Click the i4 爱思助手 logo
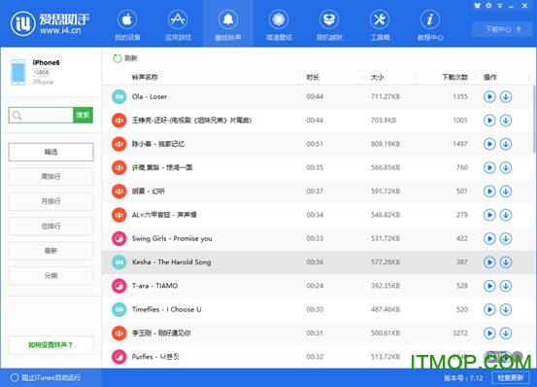The width and height of the screenshot is (537, 387). point(50,23)
